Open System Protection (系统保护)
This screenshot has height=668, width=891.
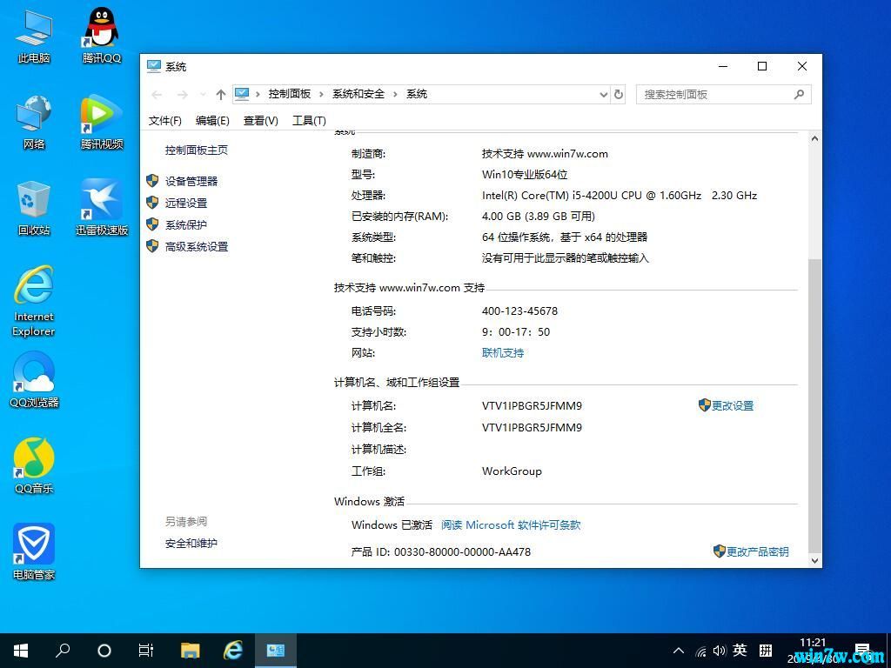pyautogui.click(x=186, y=224)
